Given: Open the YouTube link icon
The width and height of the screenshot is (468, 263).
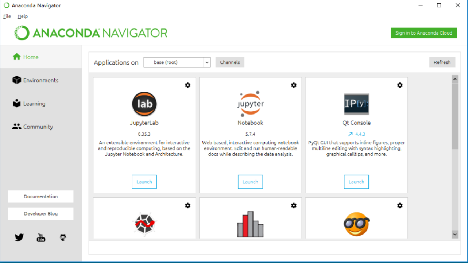Looking at the screenshot, I should pos(41,237).
